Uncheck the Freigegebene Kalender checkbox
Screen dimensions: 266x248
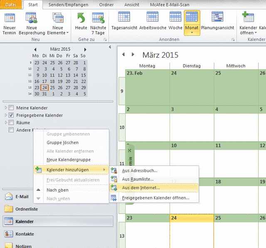point(12,115)
